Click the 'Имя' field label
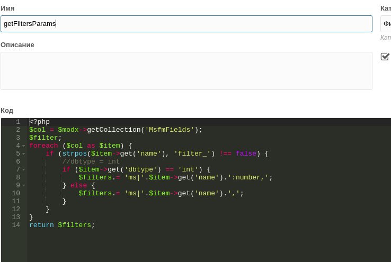 tap(7, 8)
